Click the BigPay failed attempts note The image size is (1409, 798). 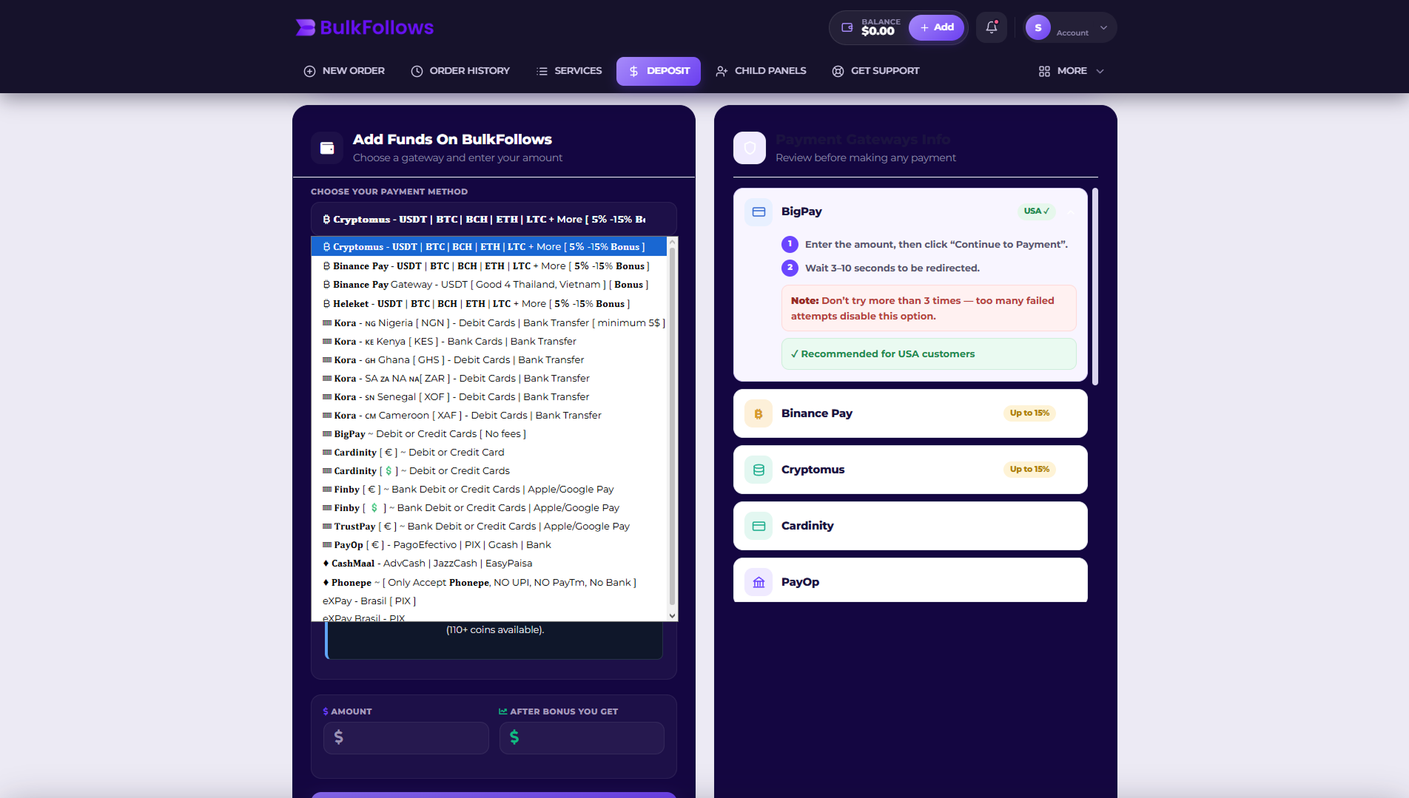(x=929, y=308)
